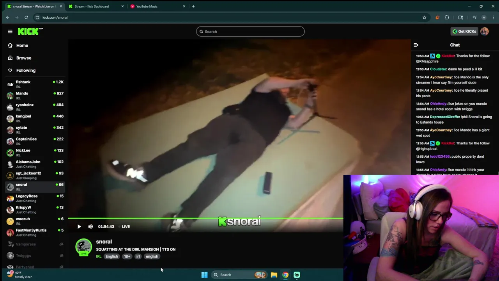The height and width of the screenshot is (281, 499).
Task: Click the Kick search field
Action: coord(250,32)
